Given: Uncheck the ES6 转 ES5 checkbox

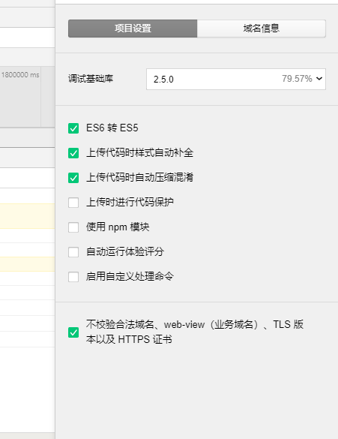Looking at the screenshot, I should tap(73, 128).
